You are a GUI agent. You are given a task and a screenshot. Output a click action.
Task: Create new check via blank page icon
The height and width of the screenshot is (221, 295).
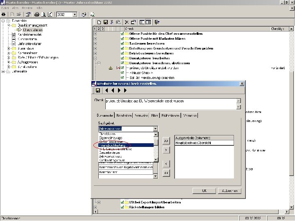point(99,22)
